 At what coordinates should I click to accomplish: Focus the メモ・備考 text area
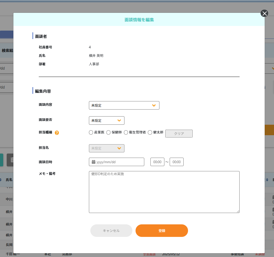click(164, 192)
